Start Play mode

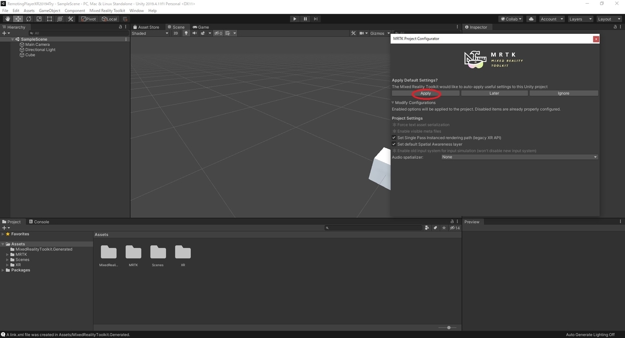coord(295,19)
